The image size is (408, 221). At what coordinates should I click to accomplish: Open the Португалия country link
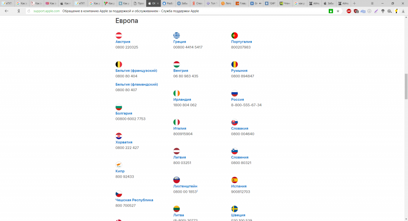241,41
